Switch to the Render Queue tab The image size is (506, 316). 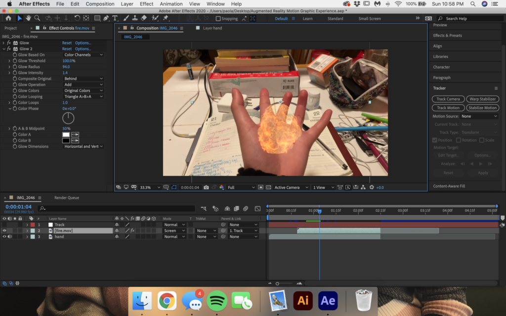pos(67,197)
